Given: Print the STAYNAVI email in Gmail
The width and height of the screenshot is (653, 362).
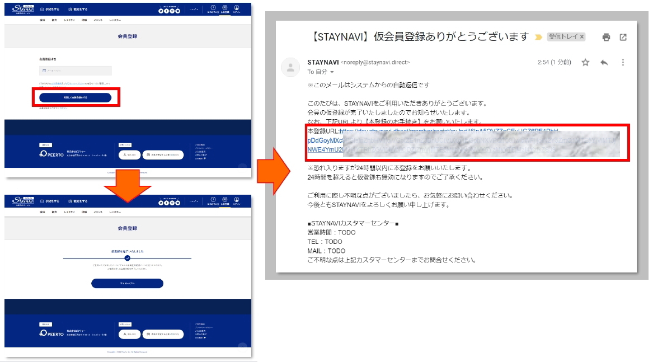Looking at the screenshot, I should 606,37.
